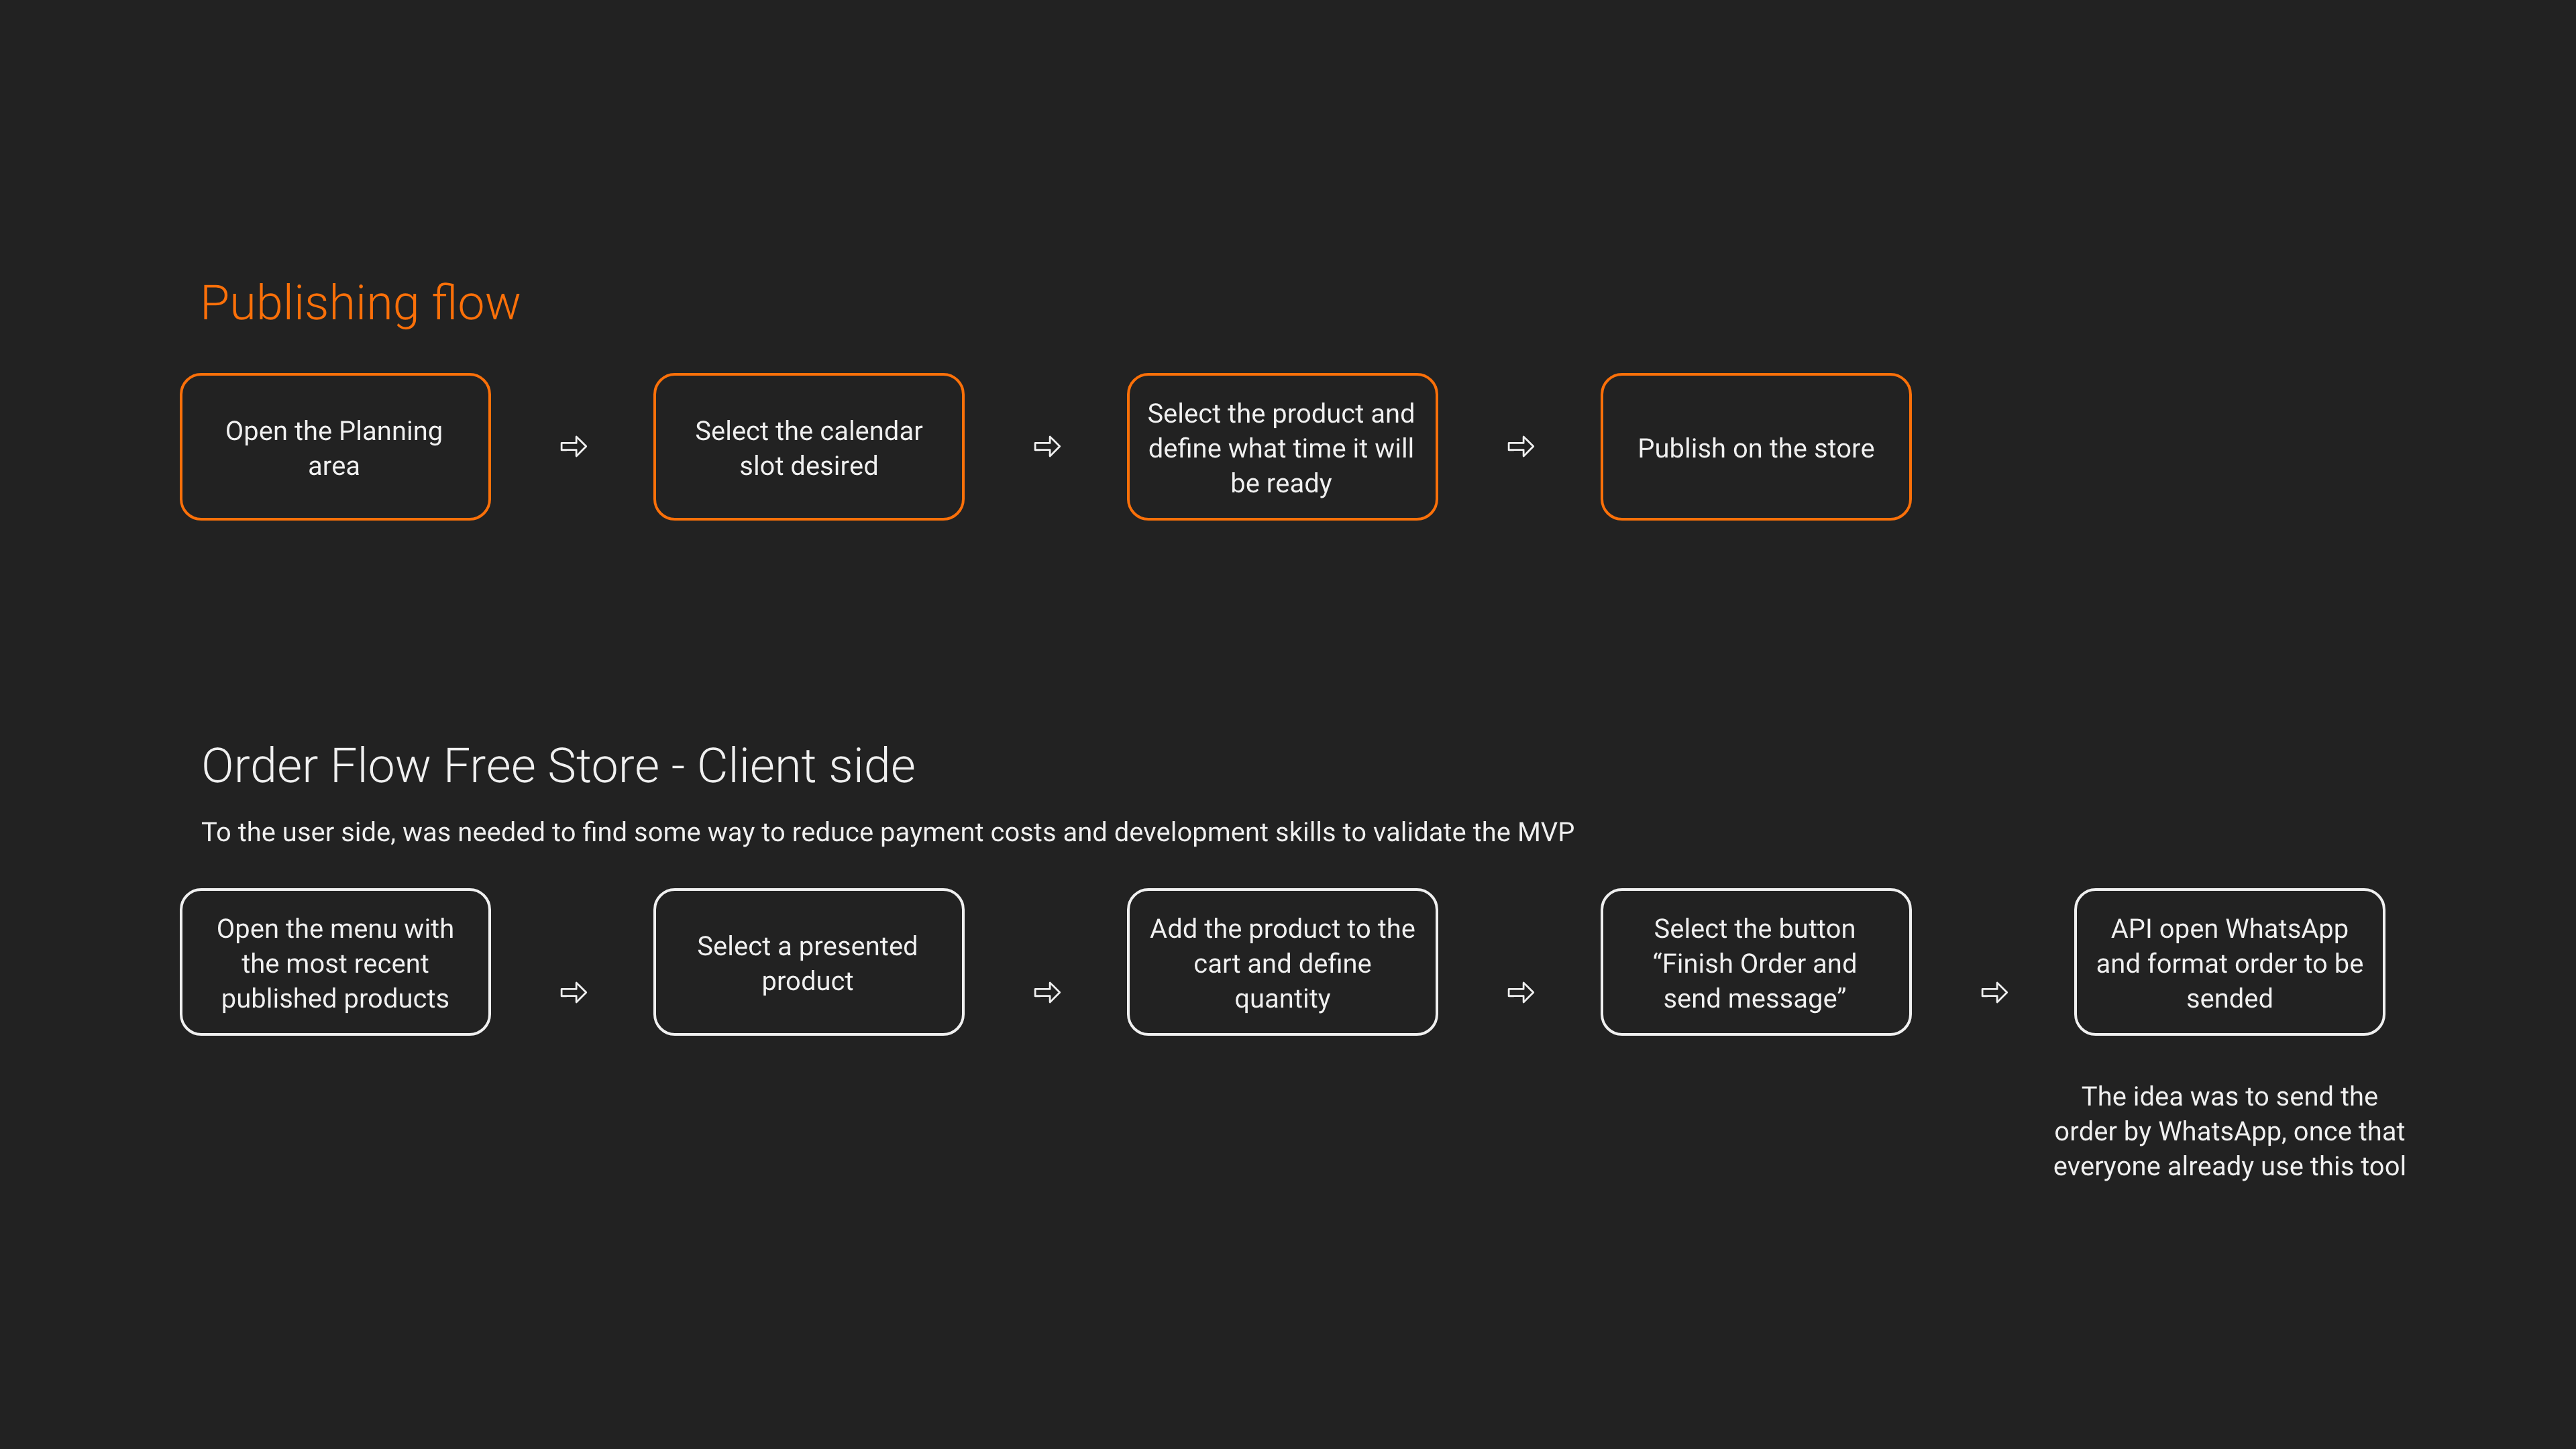Click the Finish Order and send message box
The image size is (2576, 1449).
coord(1756,962)
